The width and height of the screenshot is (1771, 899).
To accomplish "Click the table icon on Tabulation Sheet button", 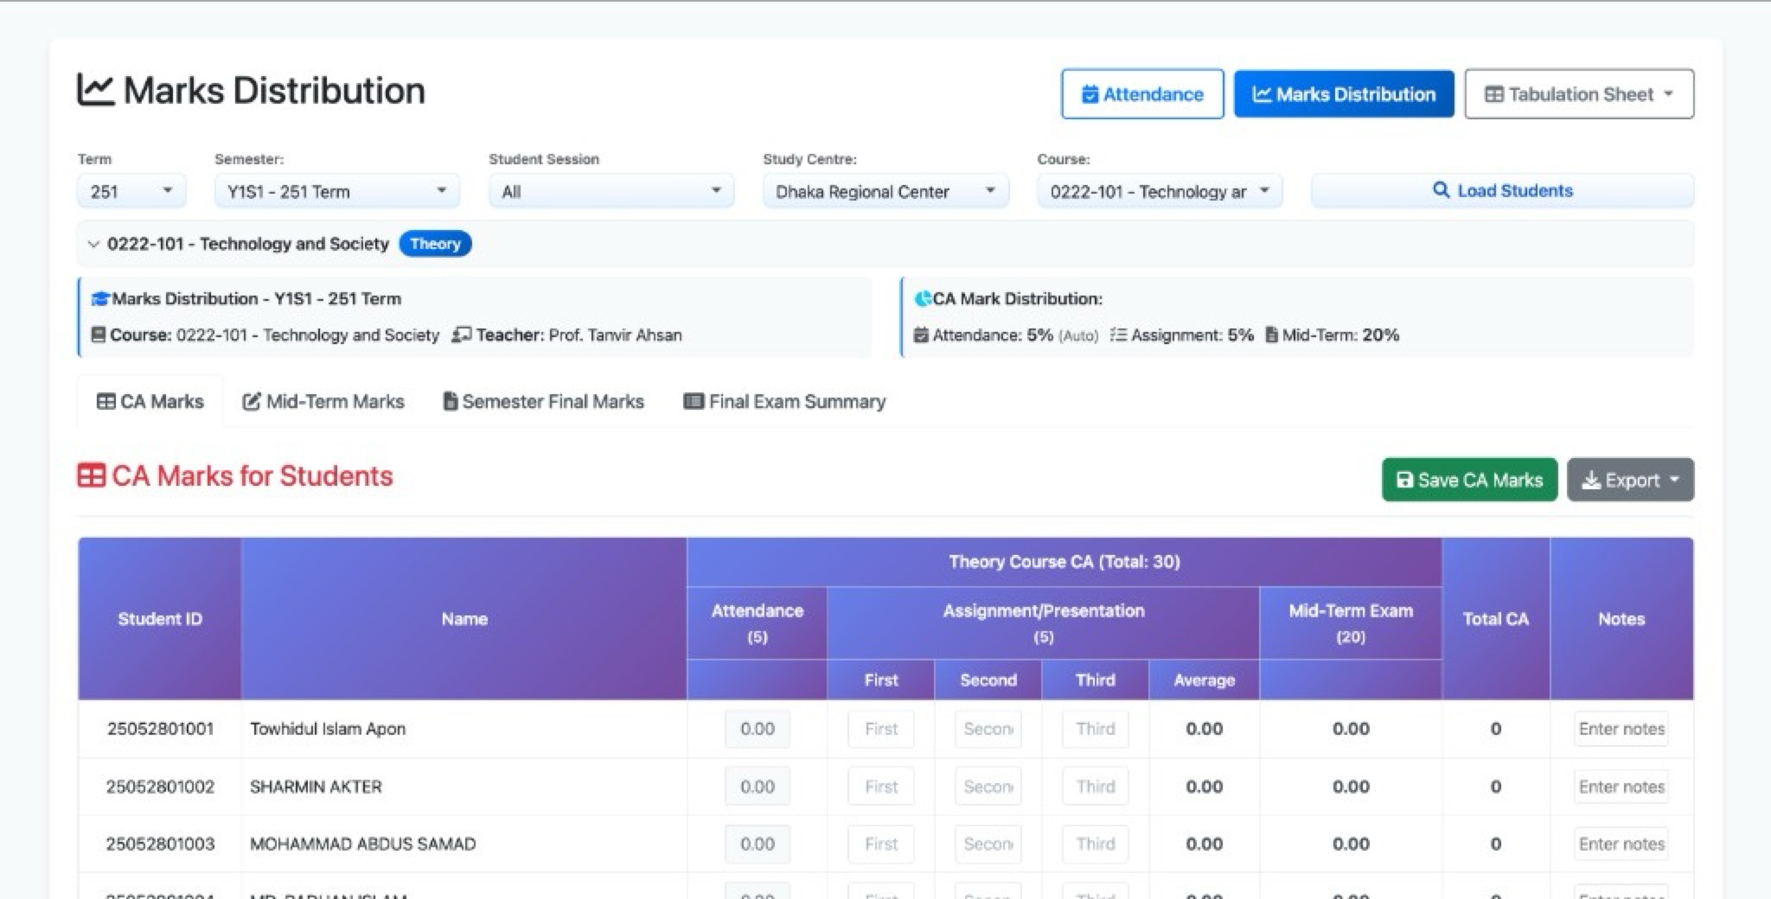I will point(1493,94).
